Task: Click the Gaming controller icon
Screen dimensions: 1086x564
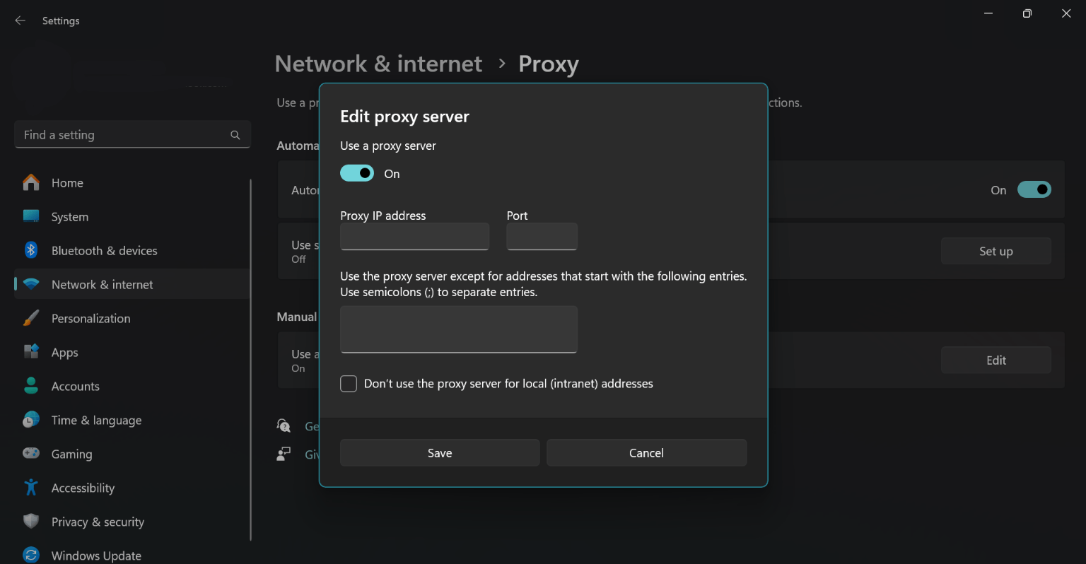Action: 31,453
